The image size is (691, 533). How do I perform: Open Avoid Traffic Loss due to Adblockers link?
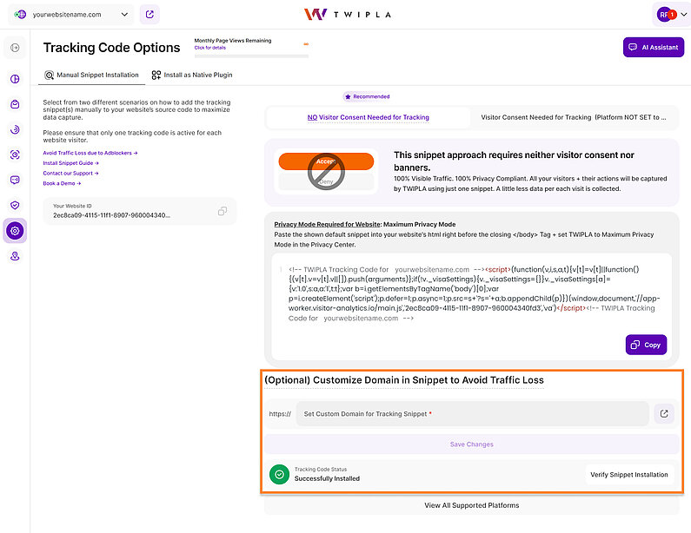coord(90,153)
